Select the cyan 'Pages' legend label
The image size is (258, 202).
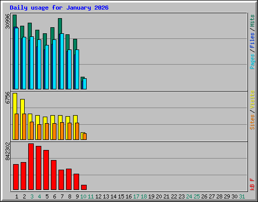[252, 62]
